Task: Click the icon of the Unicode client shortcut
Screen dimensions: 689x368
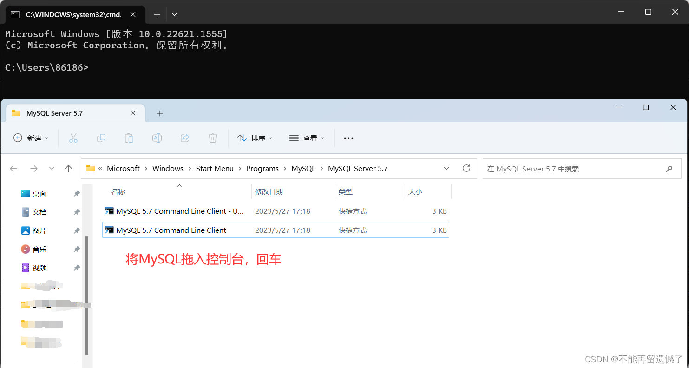Action: pos(109,211)
